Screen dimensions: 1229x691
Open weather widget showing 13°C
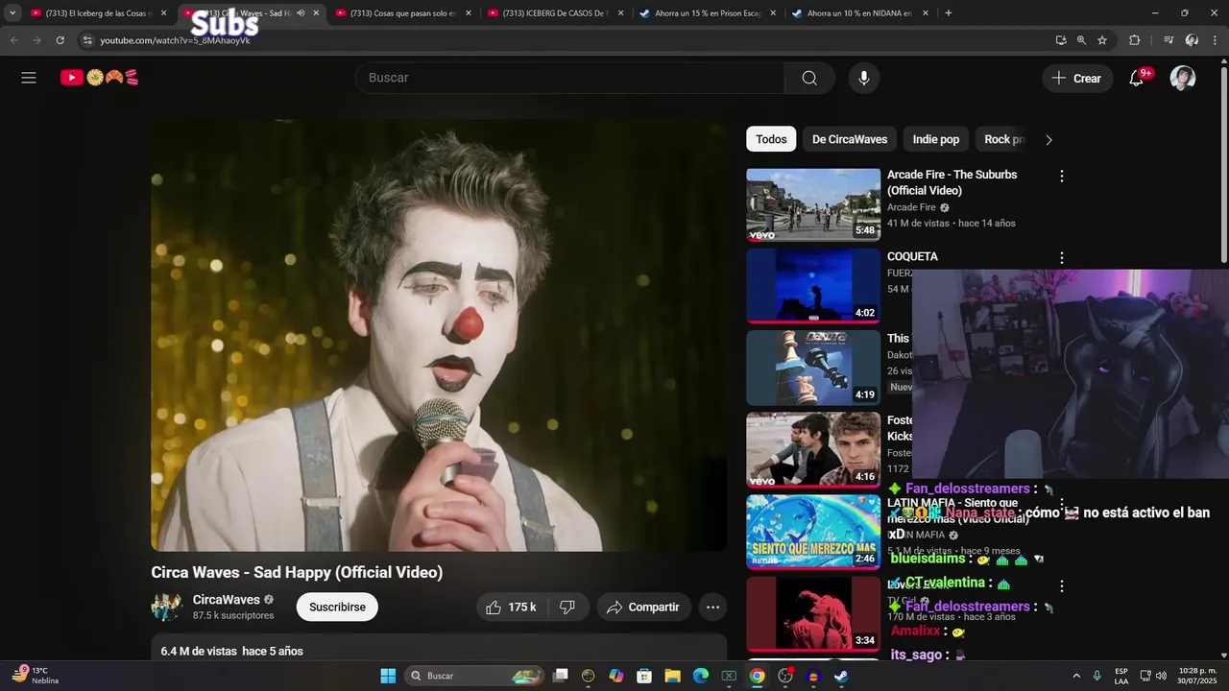35,676
